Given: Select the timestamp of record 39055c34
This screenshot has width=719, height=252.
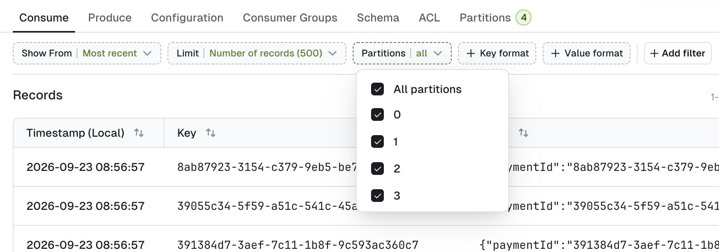Looking at the screenshot, I should pyautogui.click(x=85, y=206).
